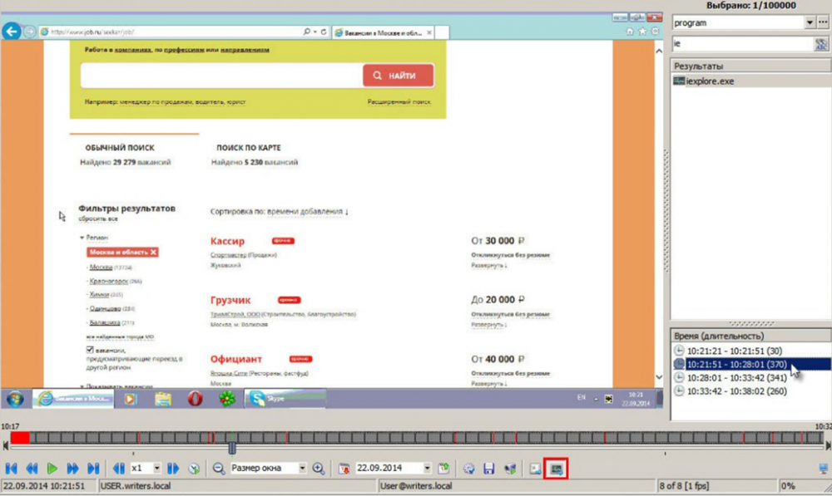The width and height of the screenshot is (832, 496).
Task: Zoom out with the minus magnifier icon
Action: [219, 469]
